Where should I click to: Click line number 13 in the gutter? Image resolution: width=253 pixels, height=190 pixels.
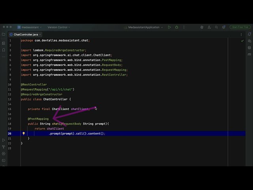click(x=9, y=99)
